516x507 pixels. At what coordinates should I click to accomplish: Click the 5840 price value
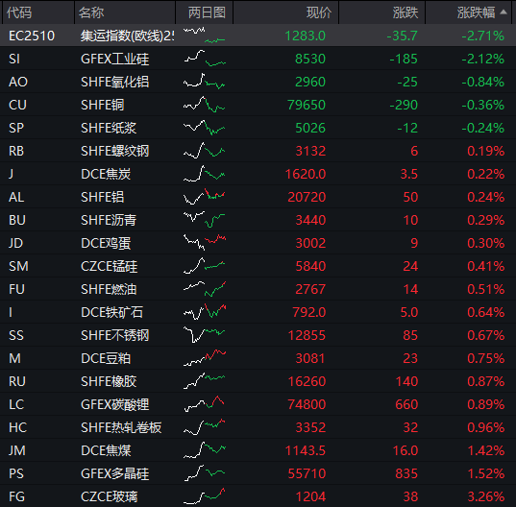point(310,266)
